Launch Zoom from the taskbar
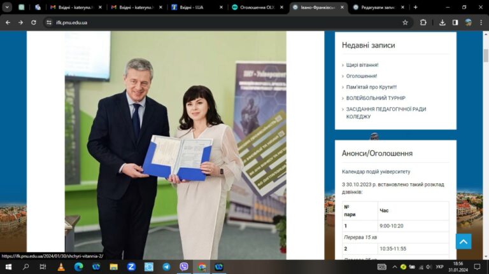 [131, 267]
